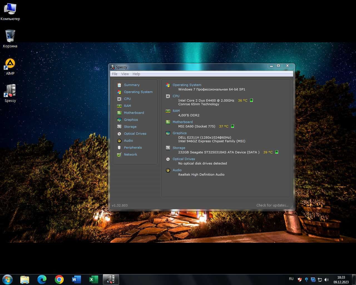Click the network tray icon
This screenshot has width=356, height=285.
point(320,280)
